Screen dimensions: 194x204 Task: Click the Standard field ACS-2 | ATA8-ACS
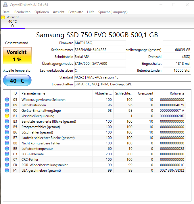pyautogui.click(x=133, y=77)
